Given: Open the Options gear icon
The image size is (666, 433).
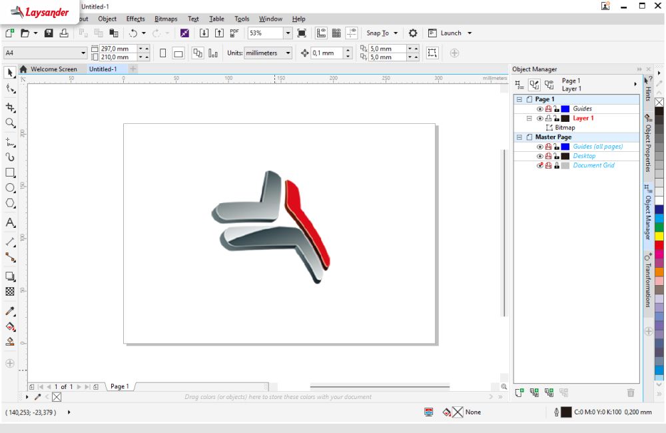Looking at the screenshot, I should click(x=413, y=33).
